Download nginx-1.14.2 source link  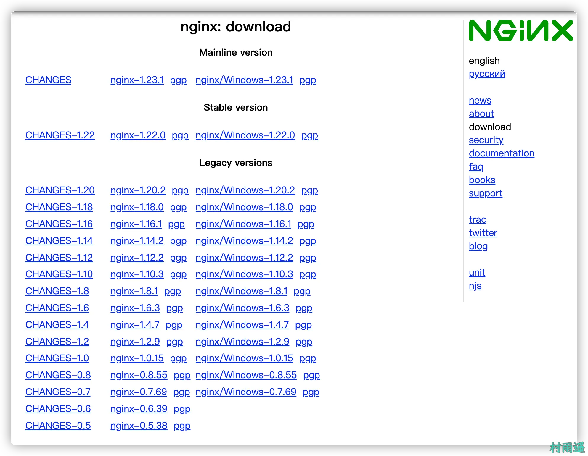point(137,241)
